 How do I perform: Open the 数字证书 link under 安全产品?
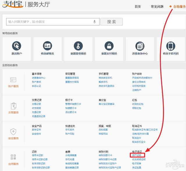(x=36, y=130)
